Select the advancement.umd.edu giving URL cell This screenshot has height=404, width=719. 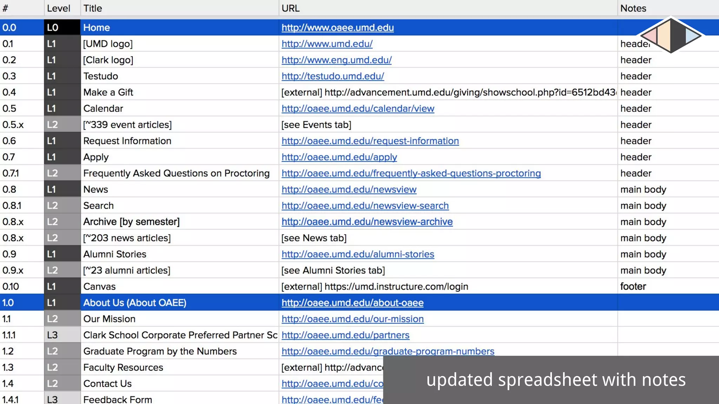click(448, 92)
